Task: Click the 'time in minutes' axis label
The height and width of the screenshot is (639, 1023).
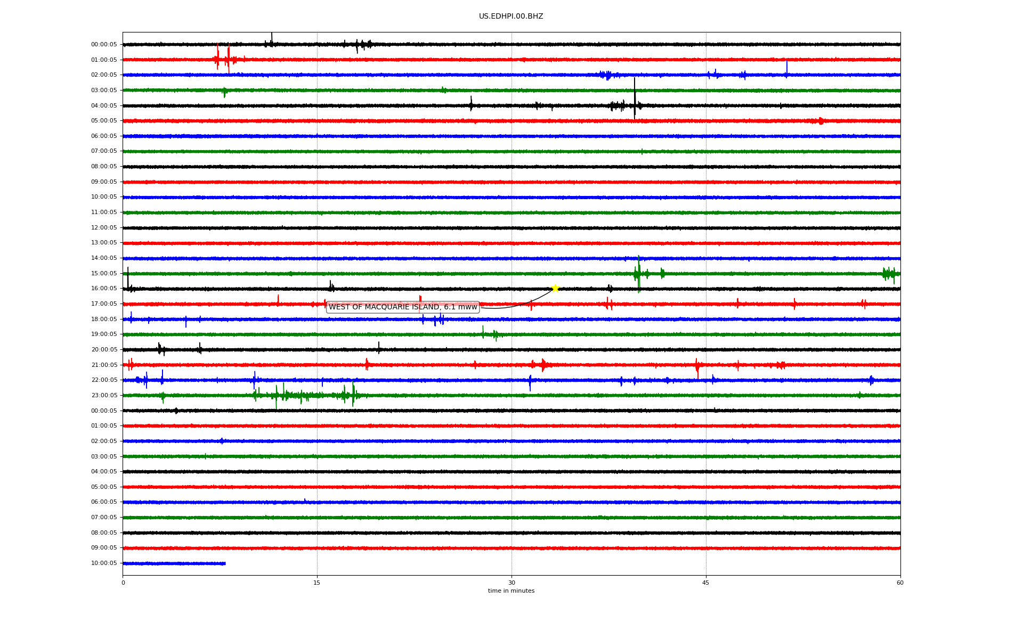Action: click(x=511, y=591)
